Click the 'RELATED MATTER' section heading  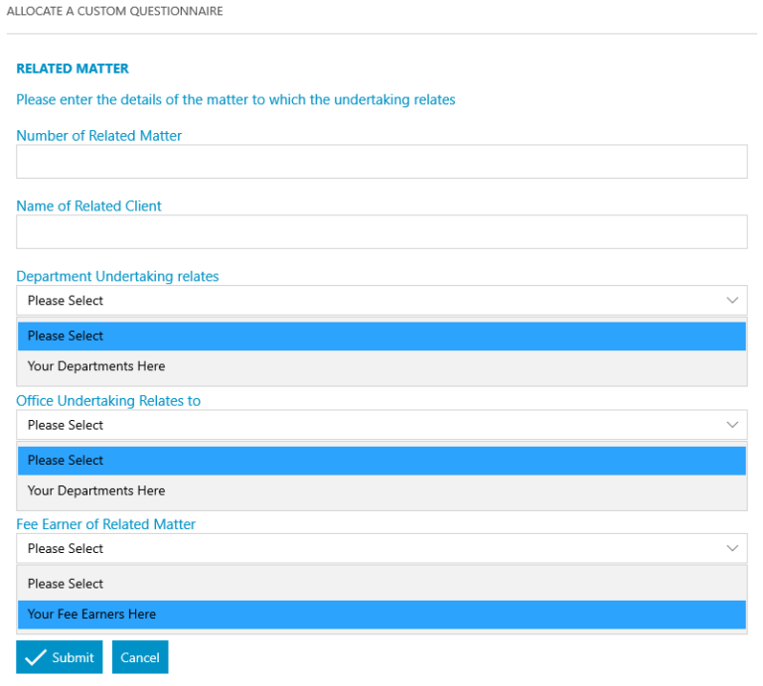(73, 69)
